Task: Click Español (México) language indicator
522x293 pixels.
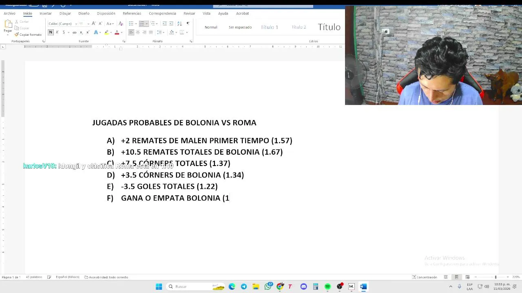Action: point(67,277)
